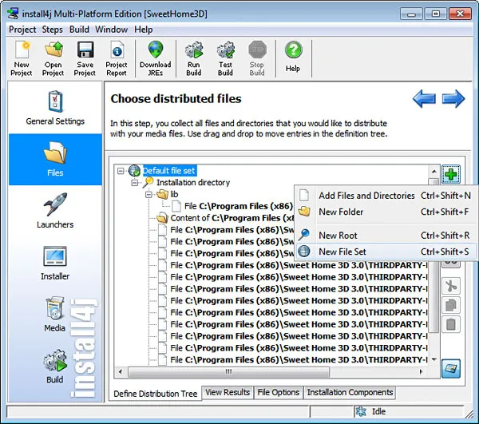Select the Files section in sidebar

click(55, 159)
